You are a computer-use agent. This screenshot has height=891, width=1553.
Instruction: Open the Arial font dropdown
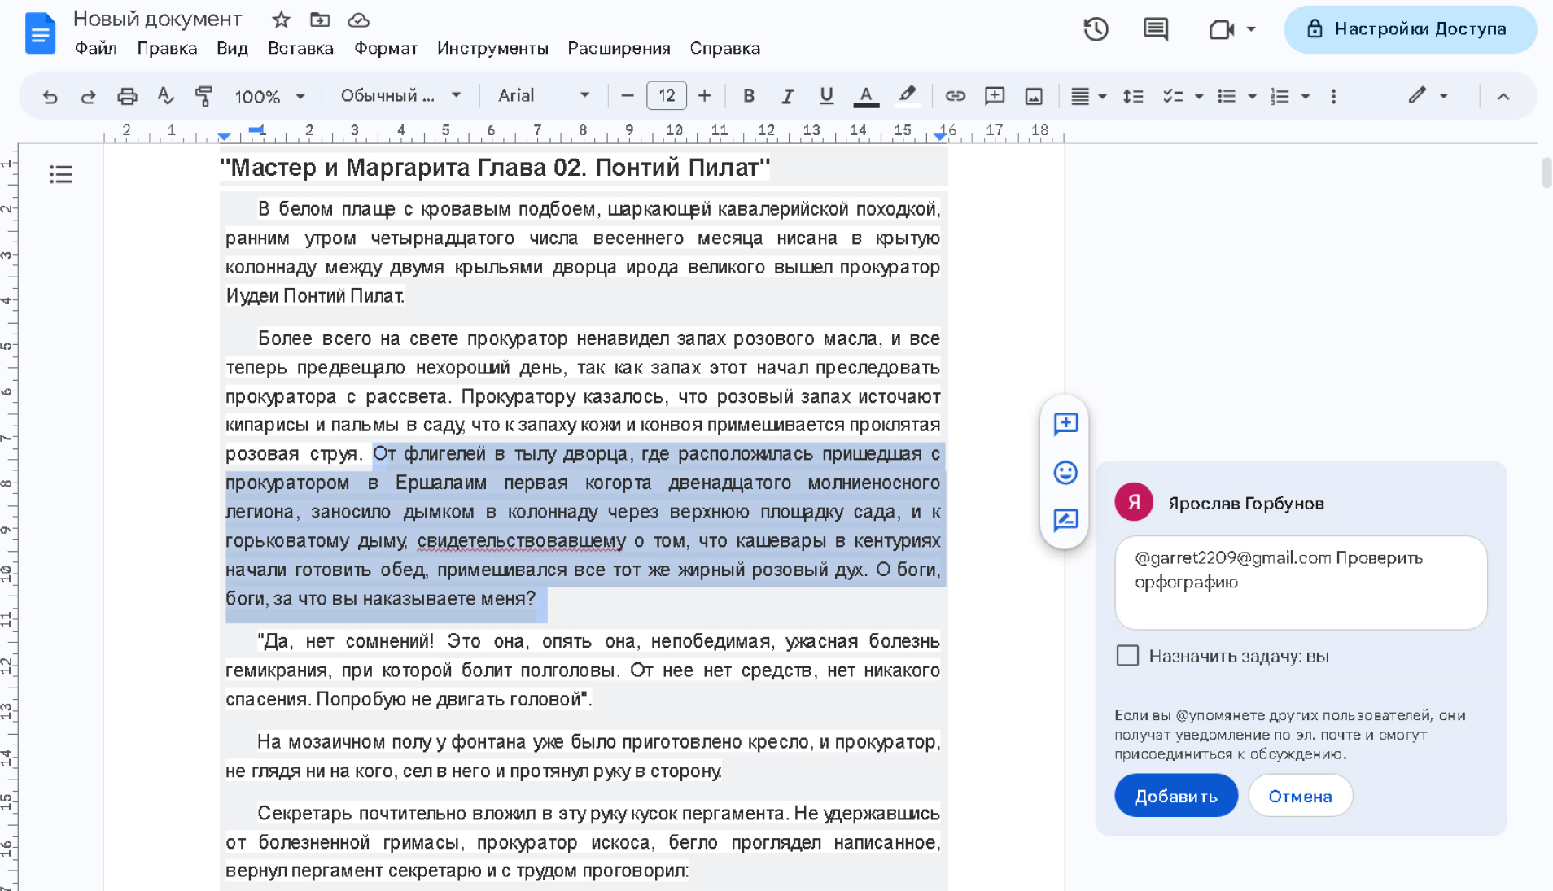pyautogui.click(x=543, y=96)
